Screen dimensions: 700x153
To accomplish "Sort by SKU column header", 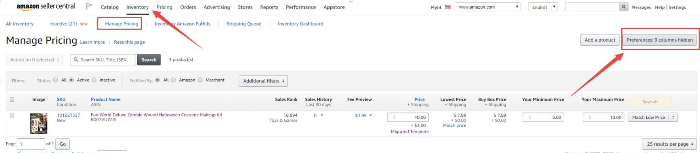I will point(61,100).
